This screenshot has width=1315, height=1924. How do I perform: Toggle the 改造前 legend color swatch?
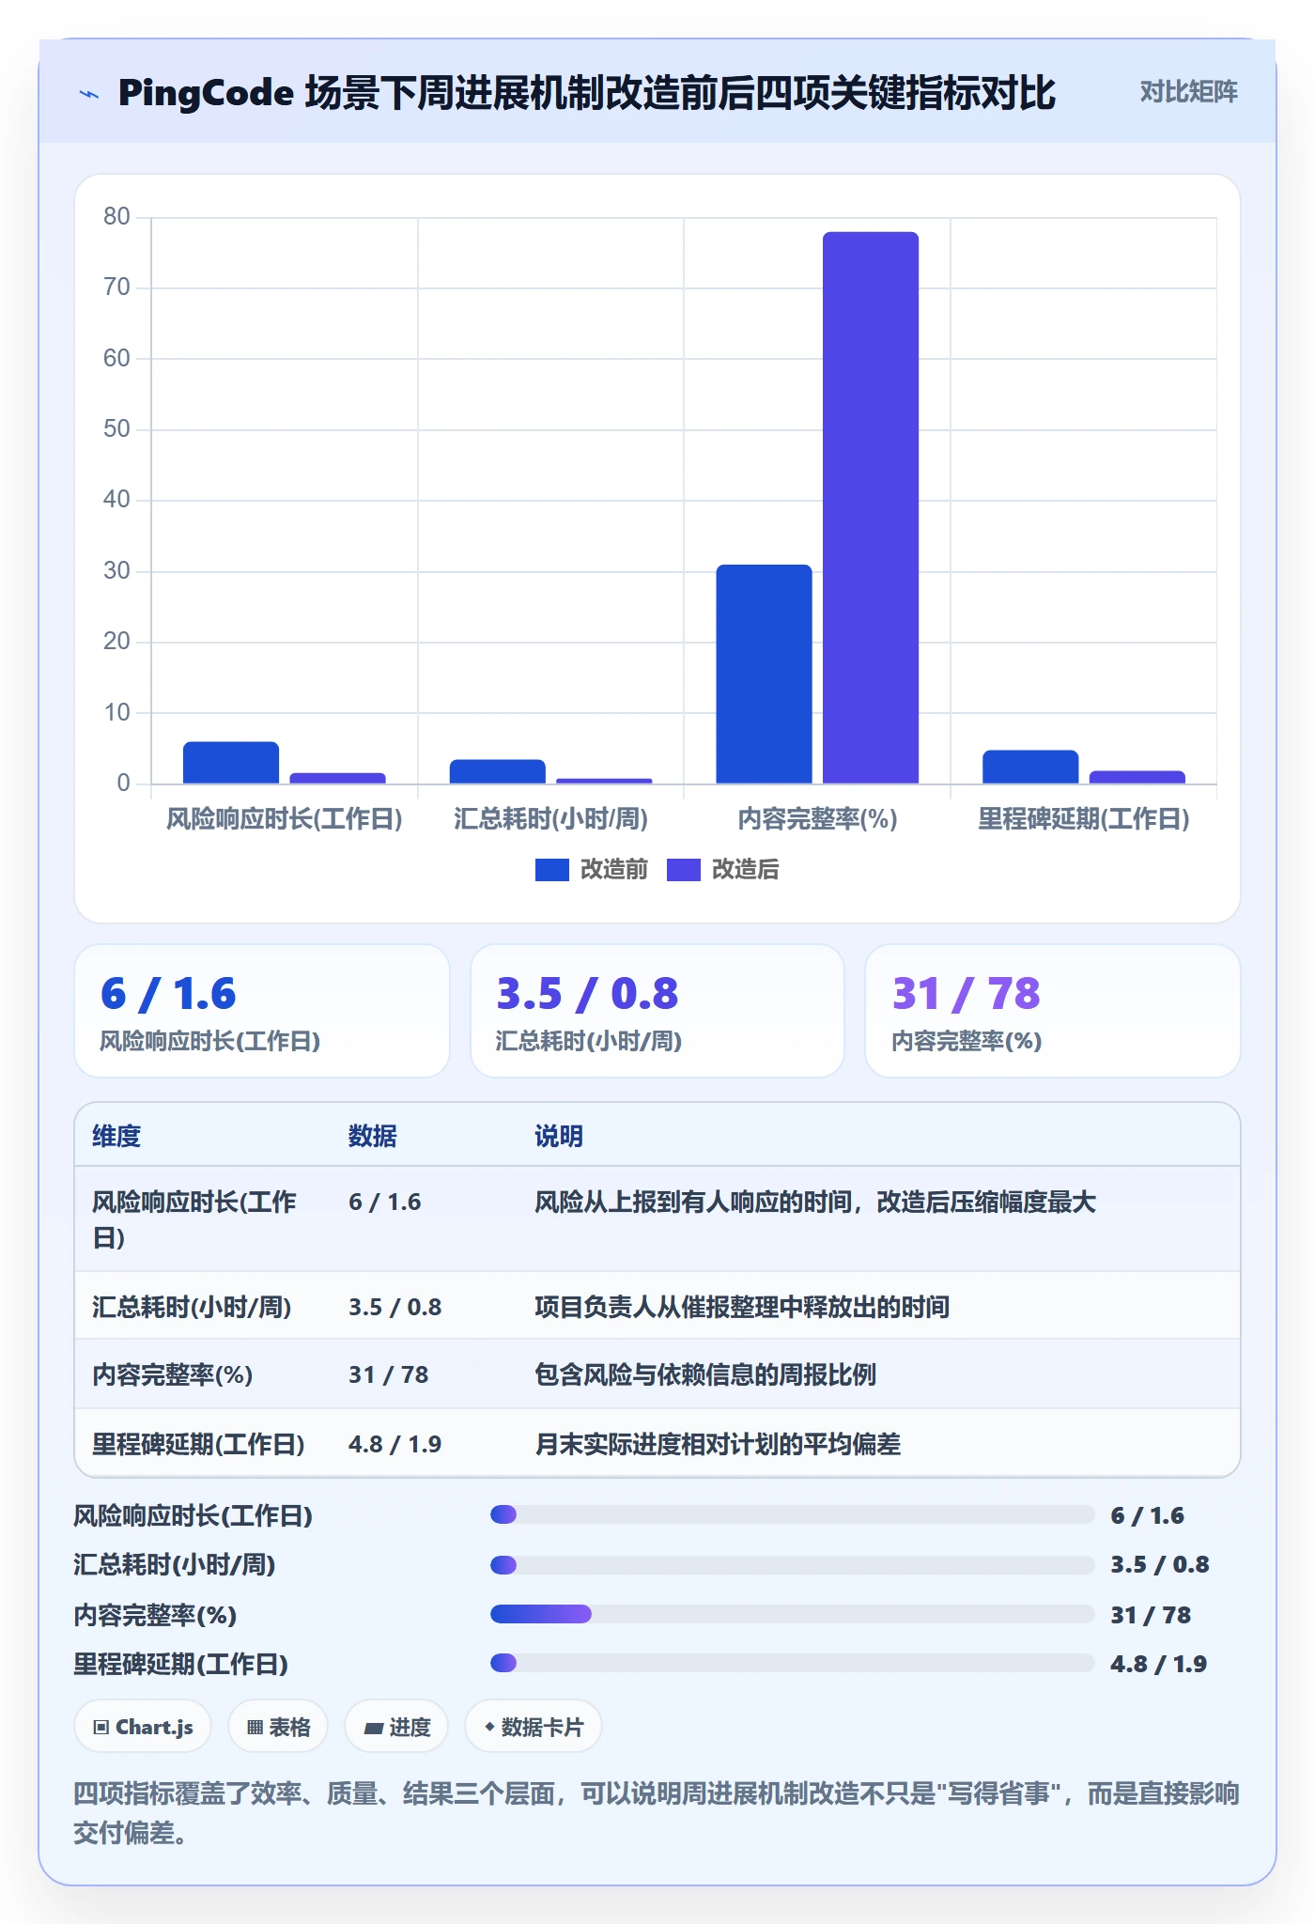(x=551, y=870)
